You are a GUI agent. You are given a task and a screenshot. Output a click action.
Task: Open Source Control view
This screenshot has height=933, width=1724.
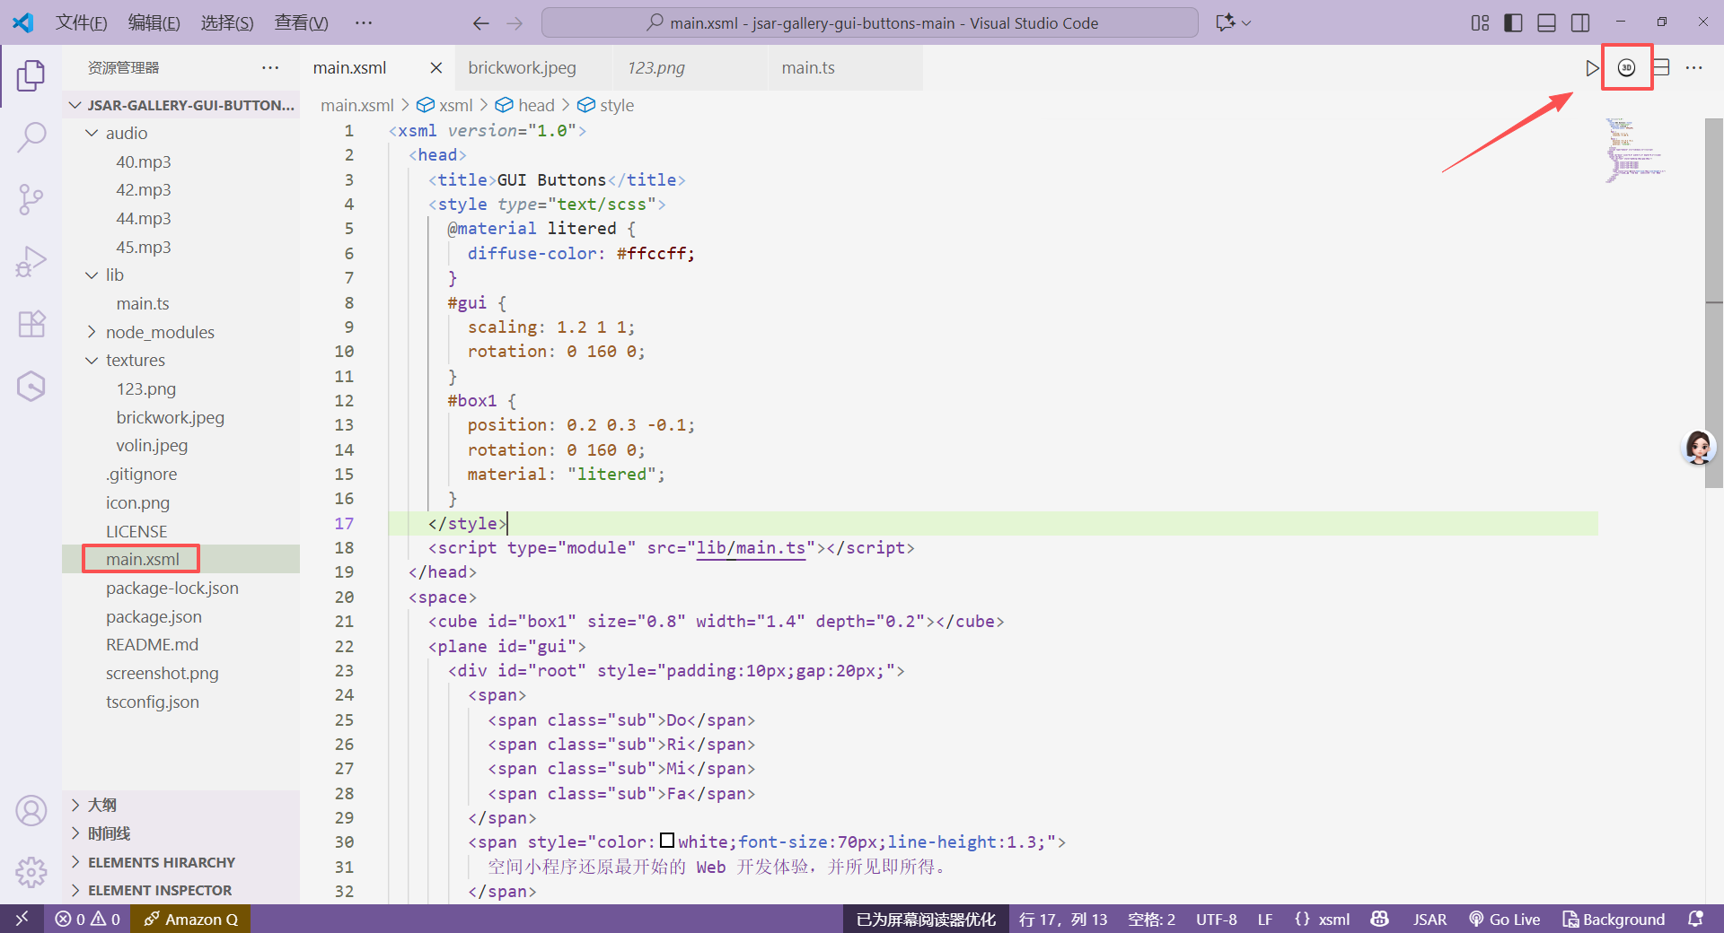click(31, 199)
